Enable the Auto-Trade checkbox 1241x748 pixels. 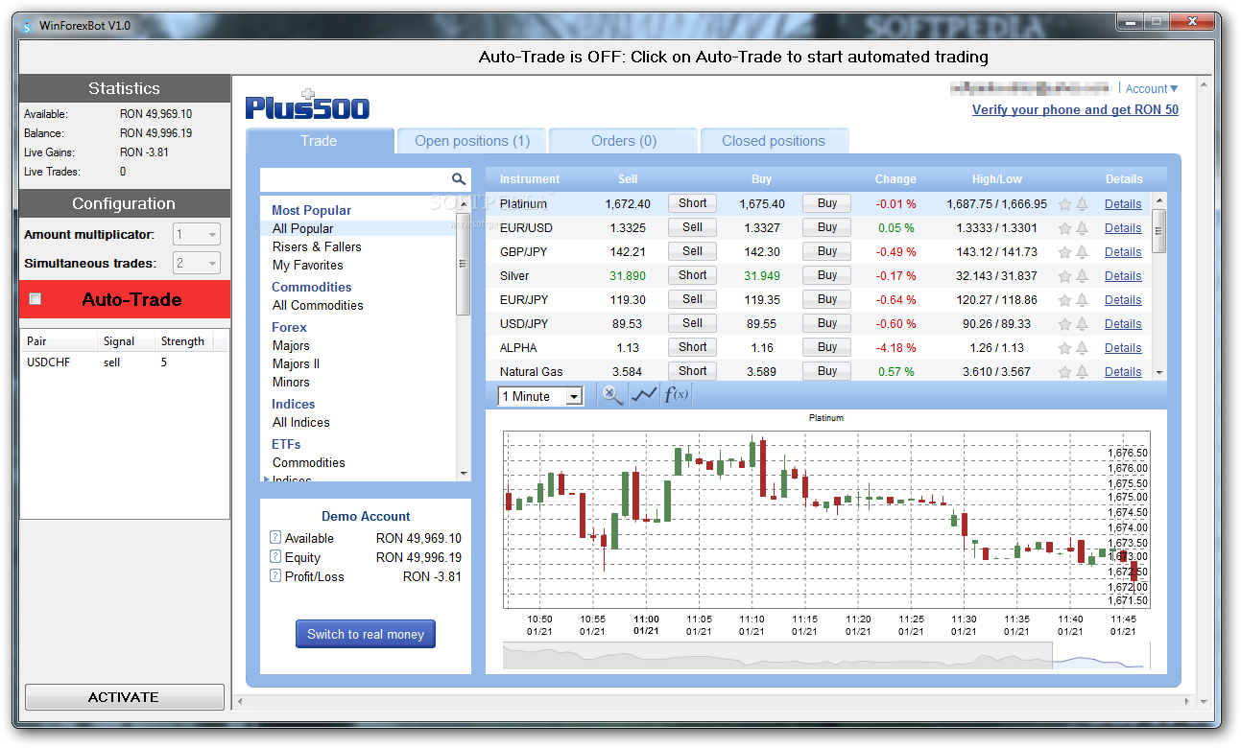coord(36,299)
